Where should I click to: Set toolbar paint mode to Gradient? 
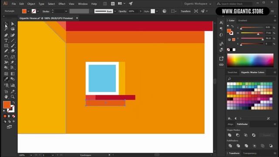[9, 116]
